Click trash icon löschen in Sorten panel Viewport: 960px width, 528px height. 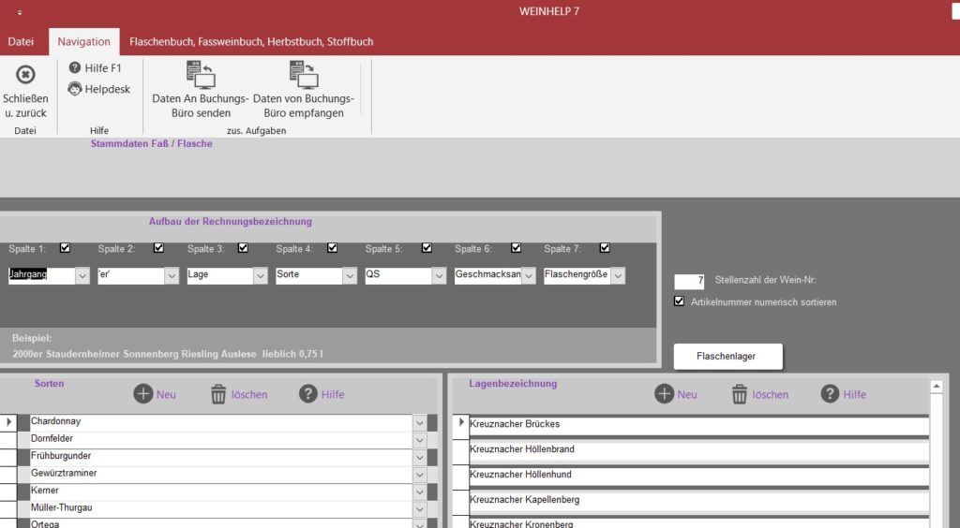click(x=218, y=394)
